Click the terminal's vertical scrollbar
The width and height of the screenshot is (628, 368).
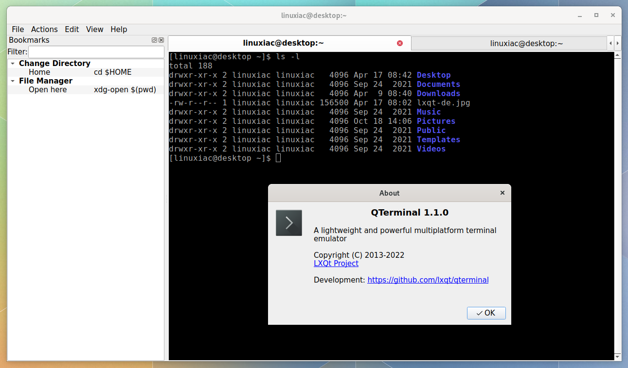point(617,206)
